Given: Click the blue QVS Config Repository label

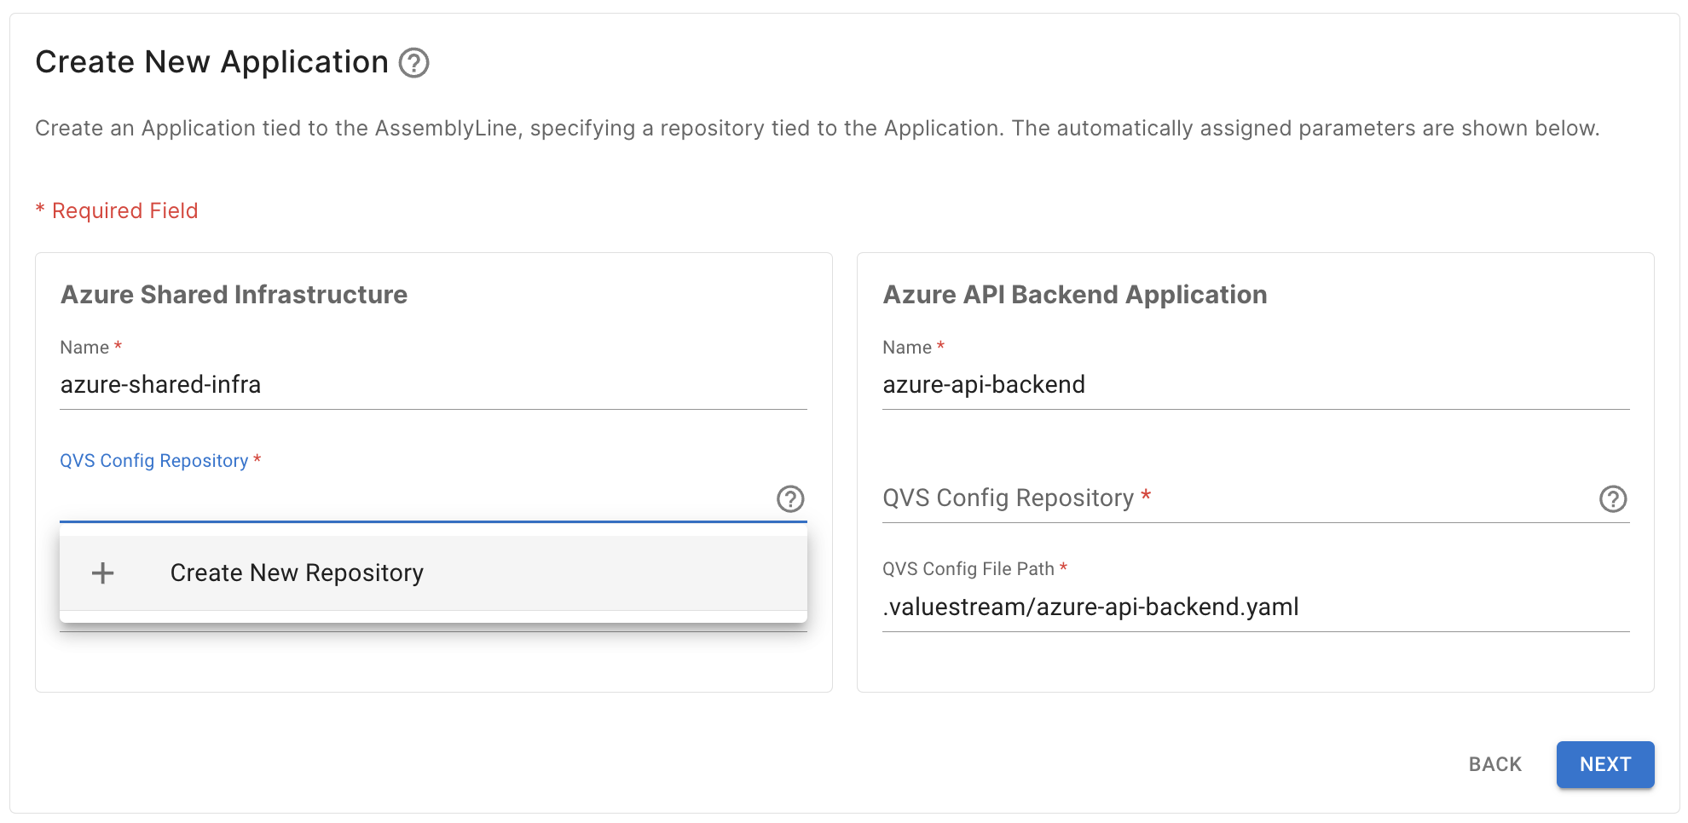Looking at the screenshot, I should 153,461.
